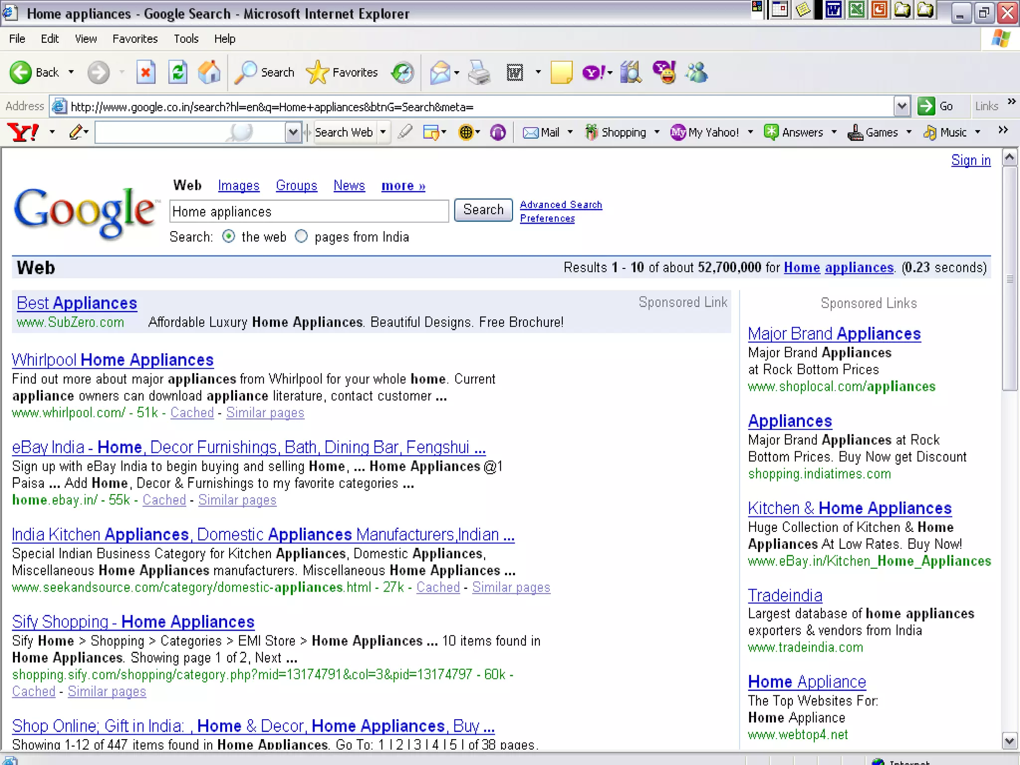Click the Stop loading icon in toolbar
Image resolution: width=1020 pixels, height=765 pixels.
tap(145, 73)
